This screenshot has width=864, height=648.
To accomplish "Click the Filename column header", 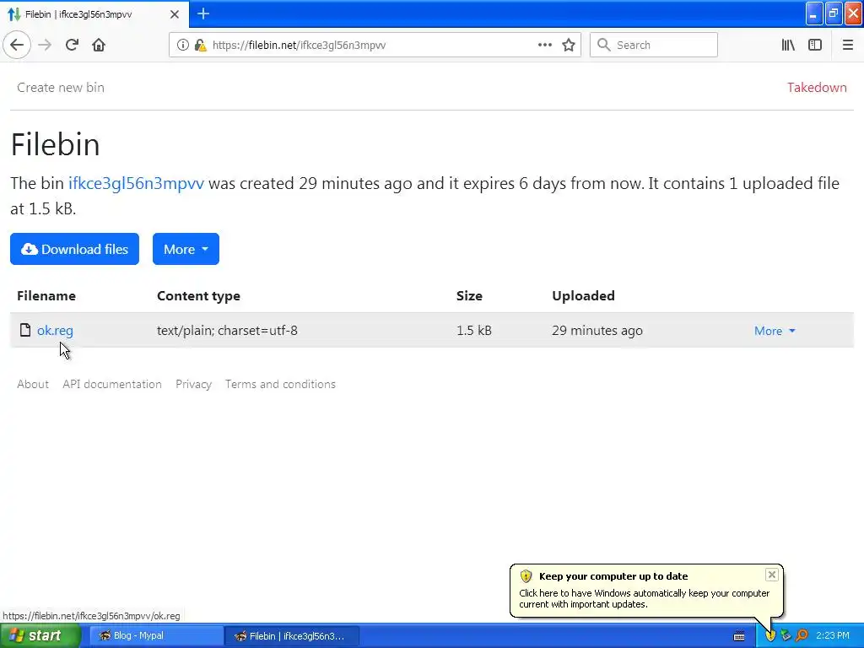I will tap(46, 296).
